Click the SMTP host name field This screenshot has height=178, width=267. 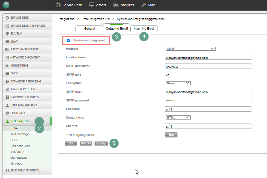208,66
